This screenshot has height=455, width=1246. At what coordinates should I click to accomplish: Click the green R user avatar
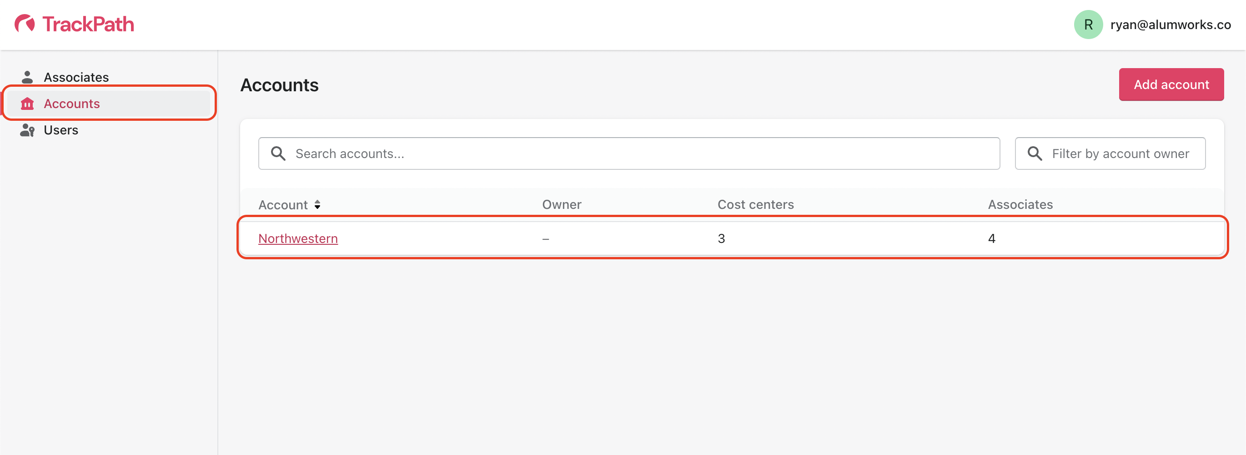[1087, 25]
